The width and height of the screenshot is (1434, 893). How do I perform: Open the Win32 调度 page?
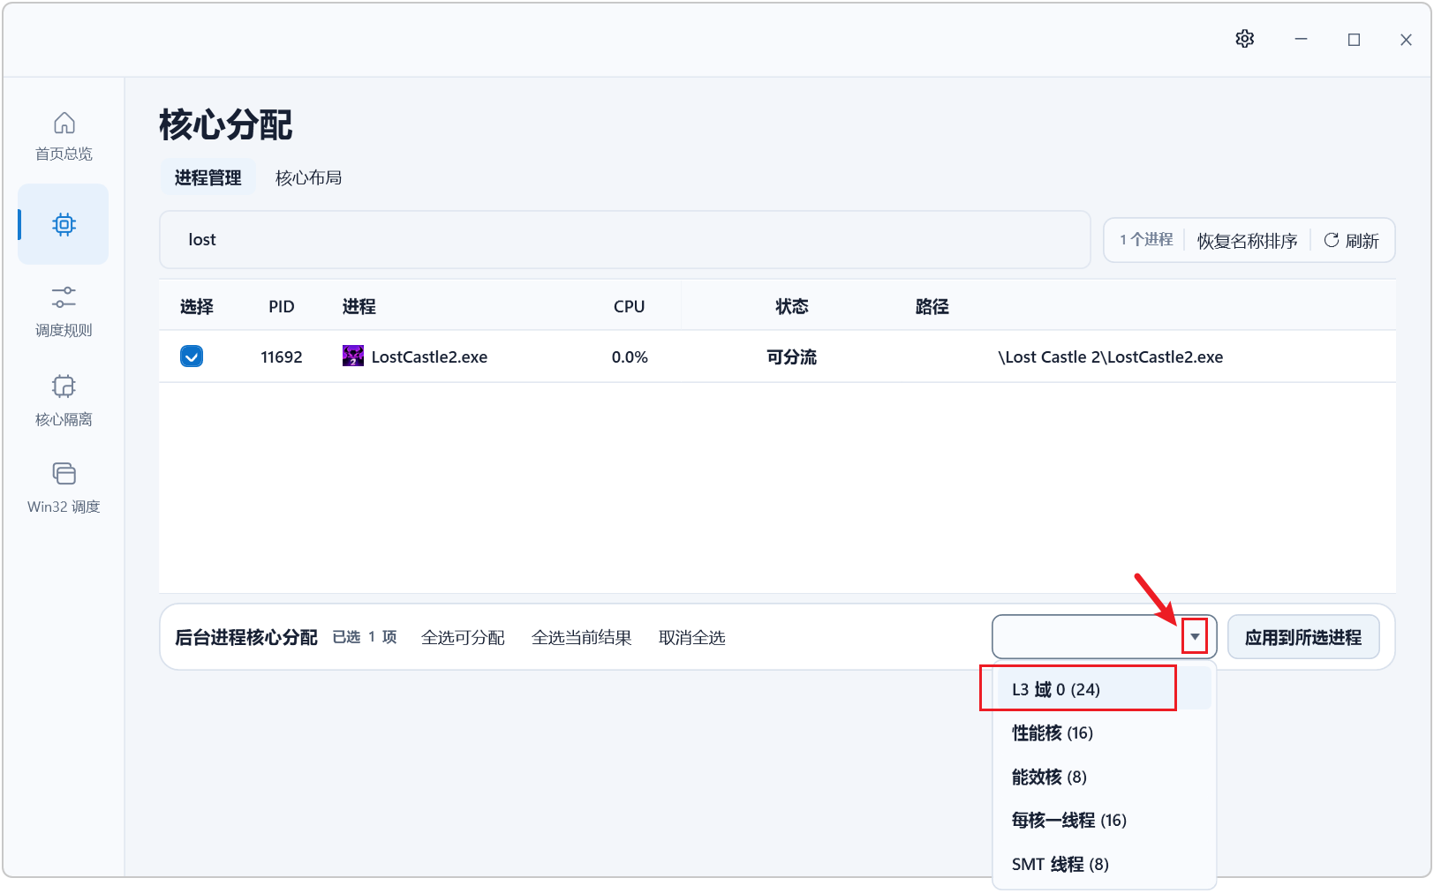[64, 488]
